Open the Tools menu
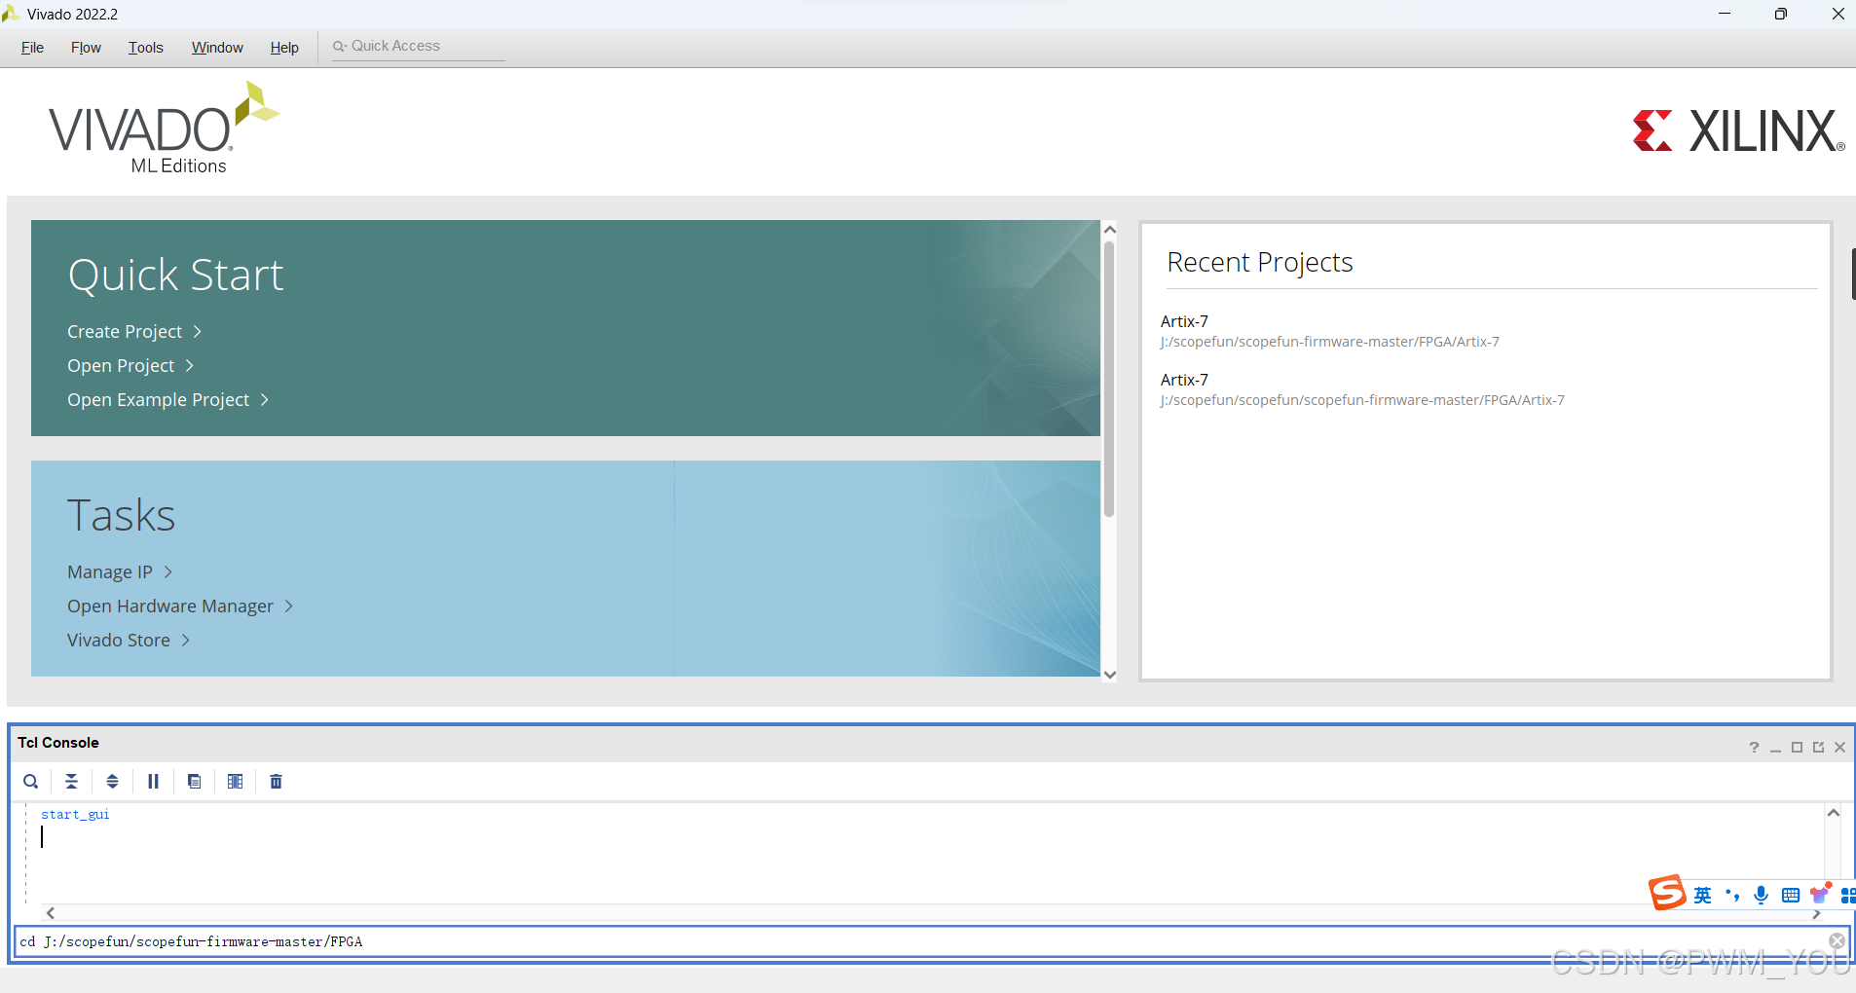This screenshot has width=1856, height=993. pos(146,47)
